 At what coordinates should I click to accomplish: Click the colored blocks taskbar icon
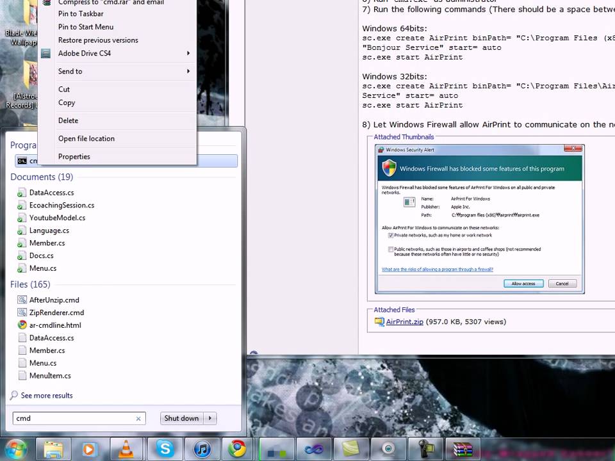click(277, 449)
